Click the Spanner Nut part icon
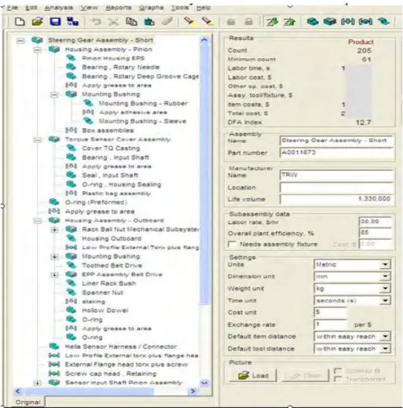 pos(71,292)
